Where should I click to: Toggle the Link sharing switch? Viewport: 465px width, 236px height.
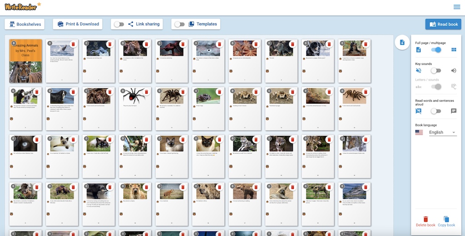click(x=119, y=24)
